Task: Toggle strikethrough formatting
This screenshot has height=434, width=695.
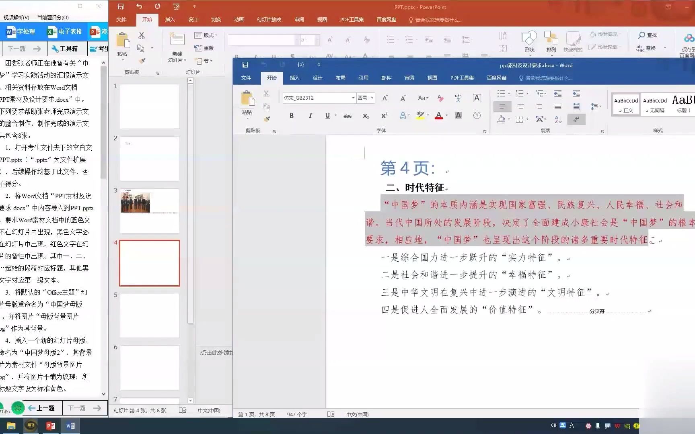Action: (347, 116)
